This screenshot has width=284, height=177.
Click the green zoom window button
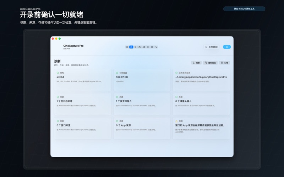tap(60, 39)
